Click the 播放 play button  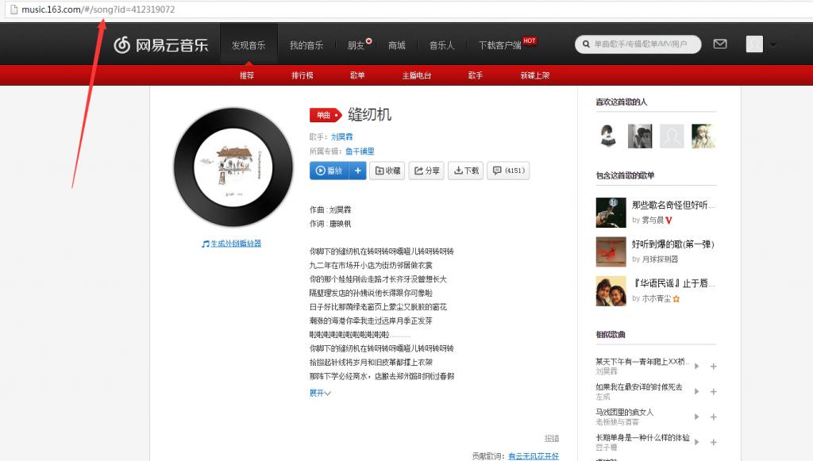pyautogui.click(x=329, y=171)
